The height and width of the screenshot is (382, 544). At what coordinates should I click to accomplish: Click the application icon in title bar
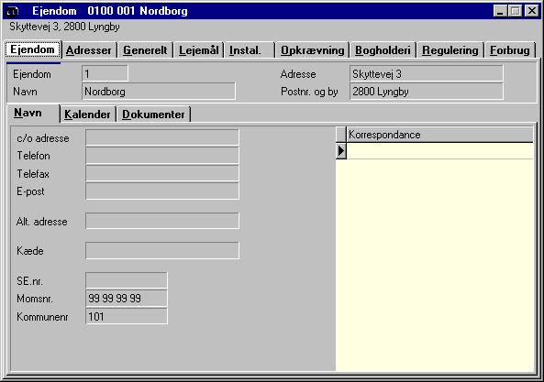click(13, 11)
